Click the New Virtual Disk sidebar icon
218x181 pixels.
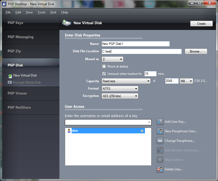10,76
